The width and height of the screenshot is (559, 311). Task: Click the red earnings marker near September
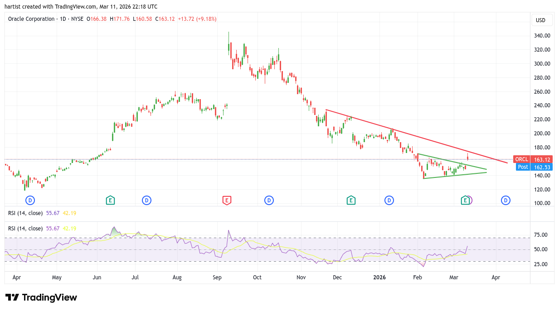tap(227, 200)
